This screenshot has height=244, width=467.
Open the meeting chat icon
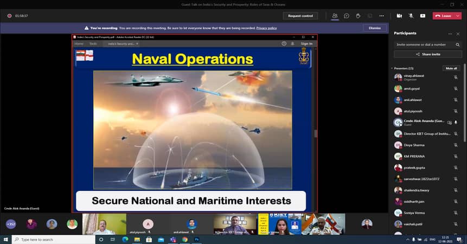point(347,16)
